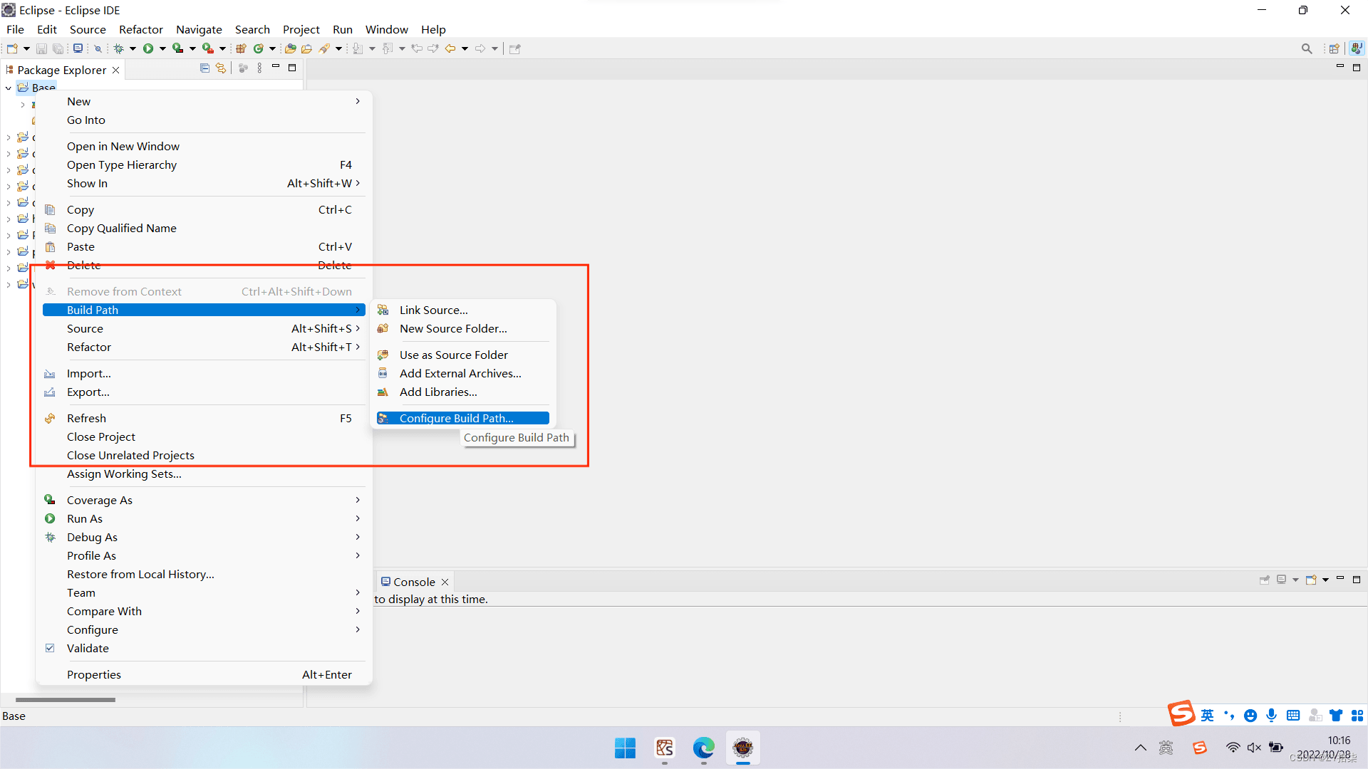Toggle the taskbar mute speaker icon
Image resolution: width=1368 pixels, height=769 pixels.
point(1254,748)
